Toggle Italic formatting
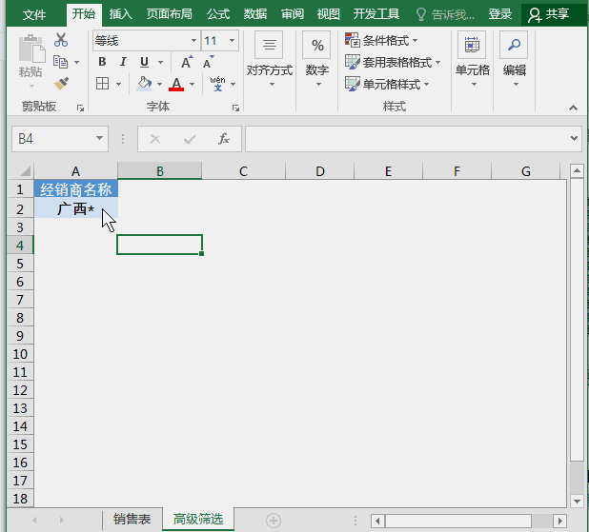Screen dimensions: 589x532 click(x=123, y=62)
